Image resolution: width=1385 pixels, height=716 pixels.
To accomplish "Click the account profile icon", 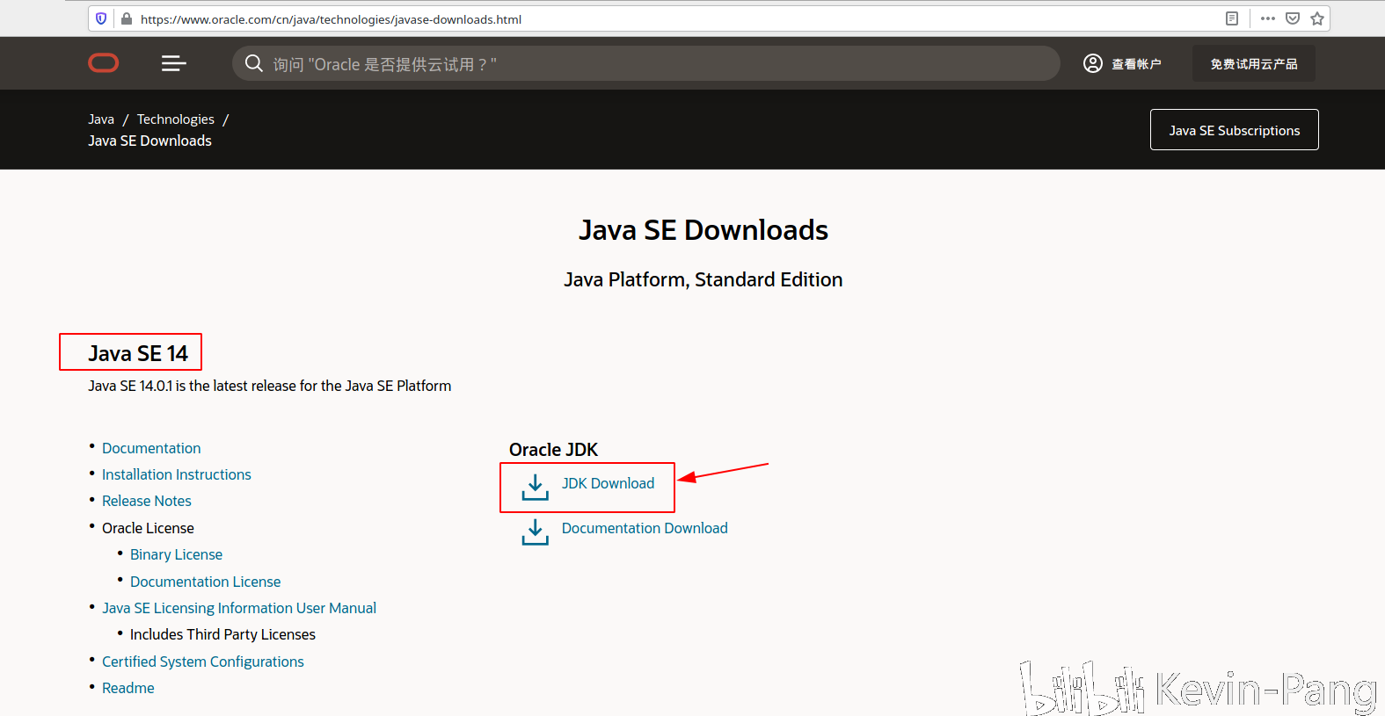I will (x=1093, y=63).
